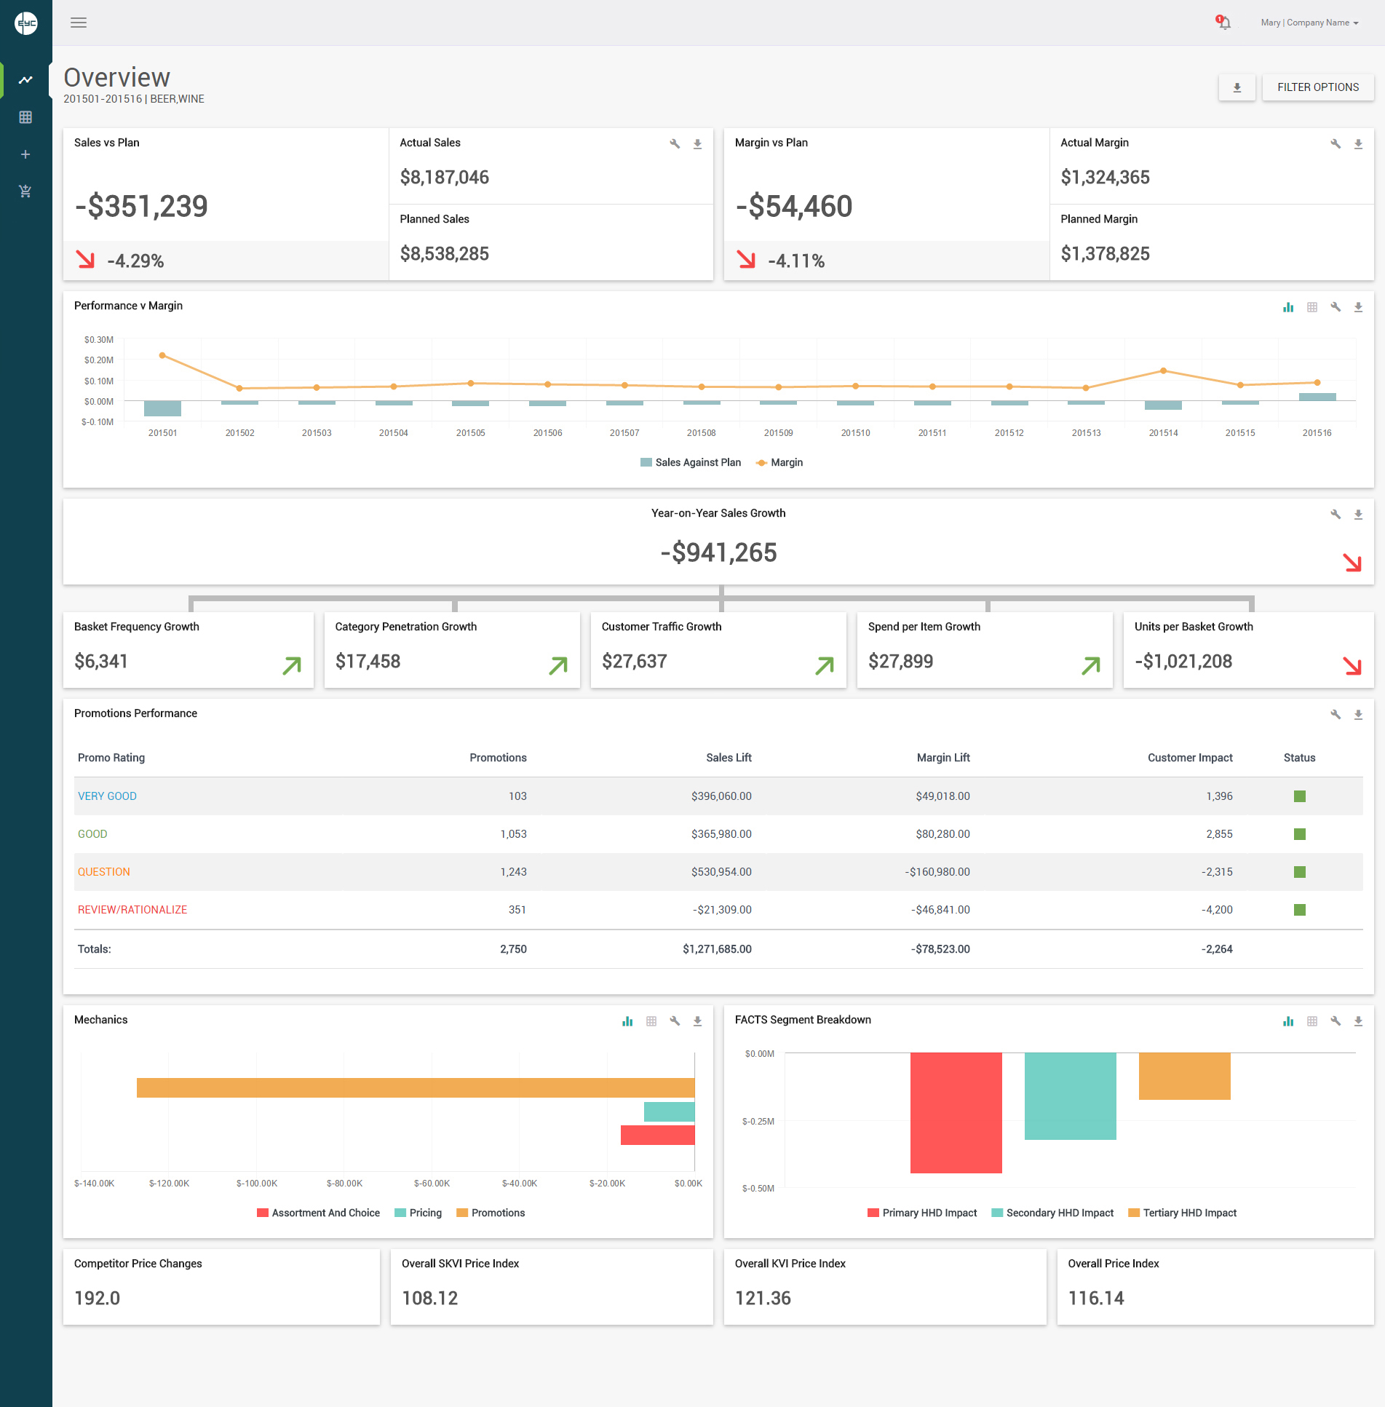Select the trend overview sidebar tab
This screenshot has width=1385, height=1407.
click(x=25, y=80)
